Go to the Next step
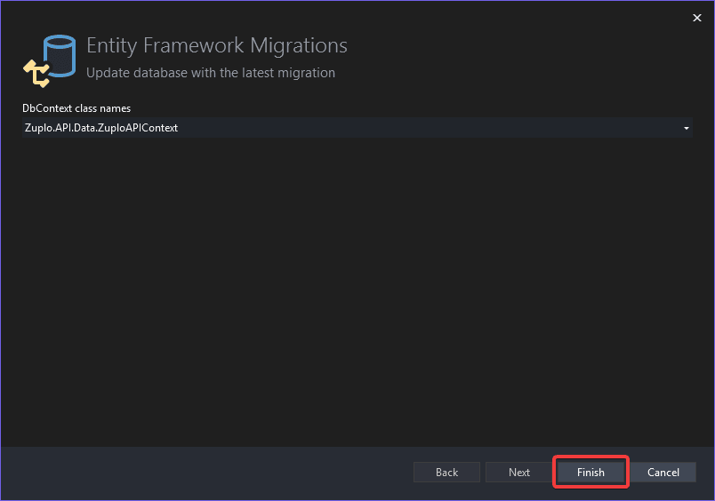Viewport: 715px width, 501px height. pos(519,473)
